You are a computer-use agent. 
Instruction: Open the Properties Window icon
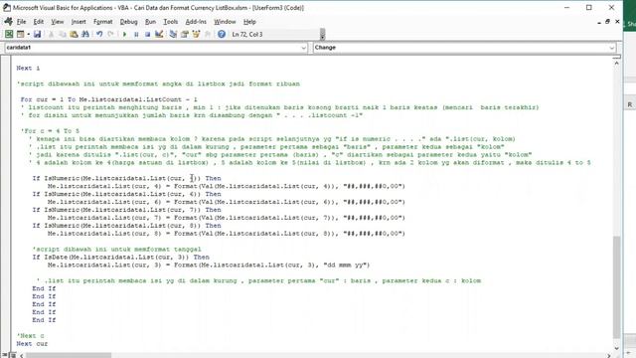coord(184,34)
